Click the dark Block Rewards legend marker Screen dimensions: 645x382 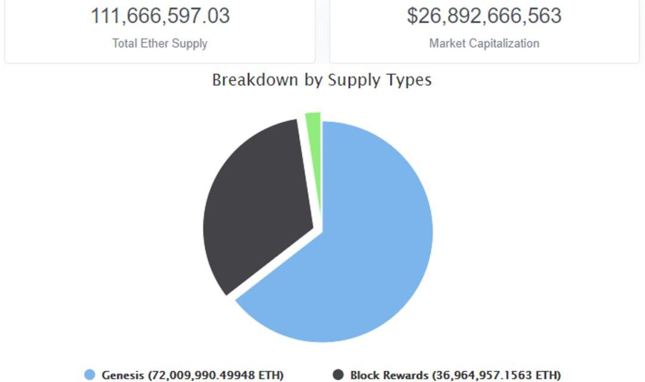[x=339, y=375]
